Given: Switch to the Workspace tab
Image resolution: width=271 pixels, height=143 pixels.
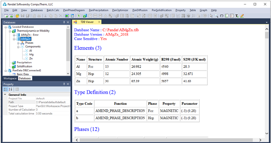Looking at the screenshot, I should [x=10, y=78].
